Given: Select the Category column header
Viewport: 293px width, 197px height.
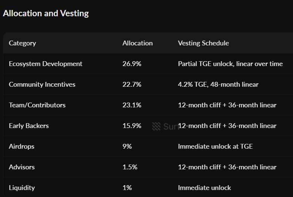Looking at the screenshot, I should coord(22,43).
